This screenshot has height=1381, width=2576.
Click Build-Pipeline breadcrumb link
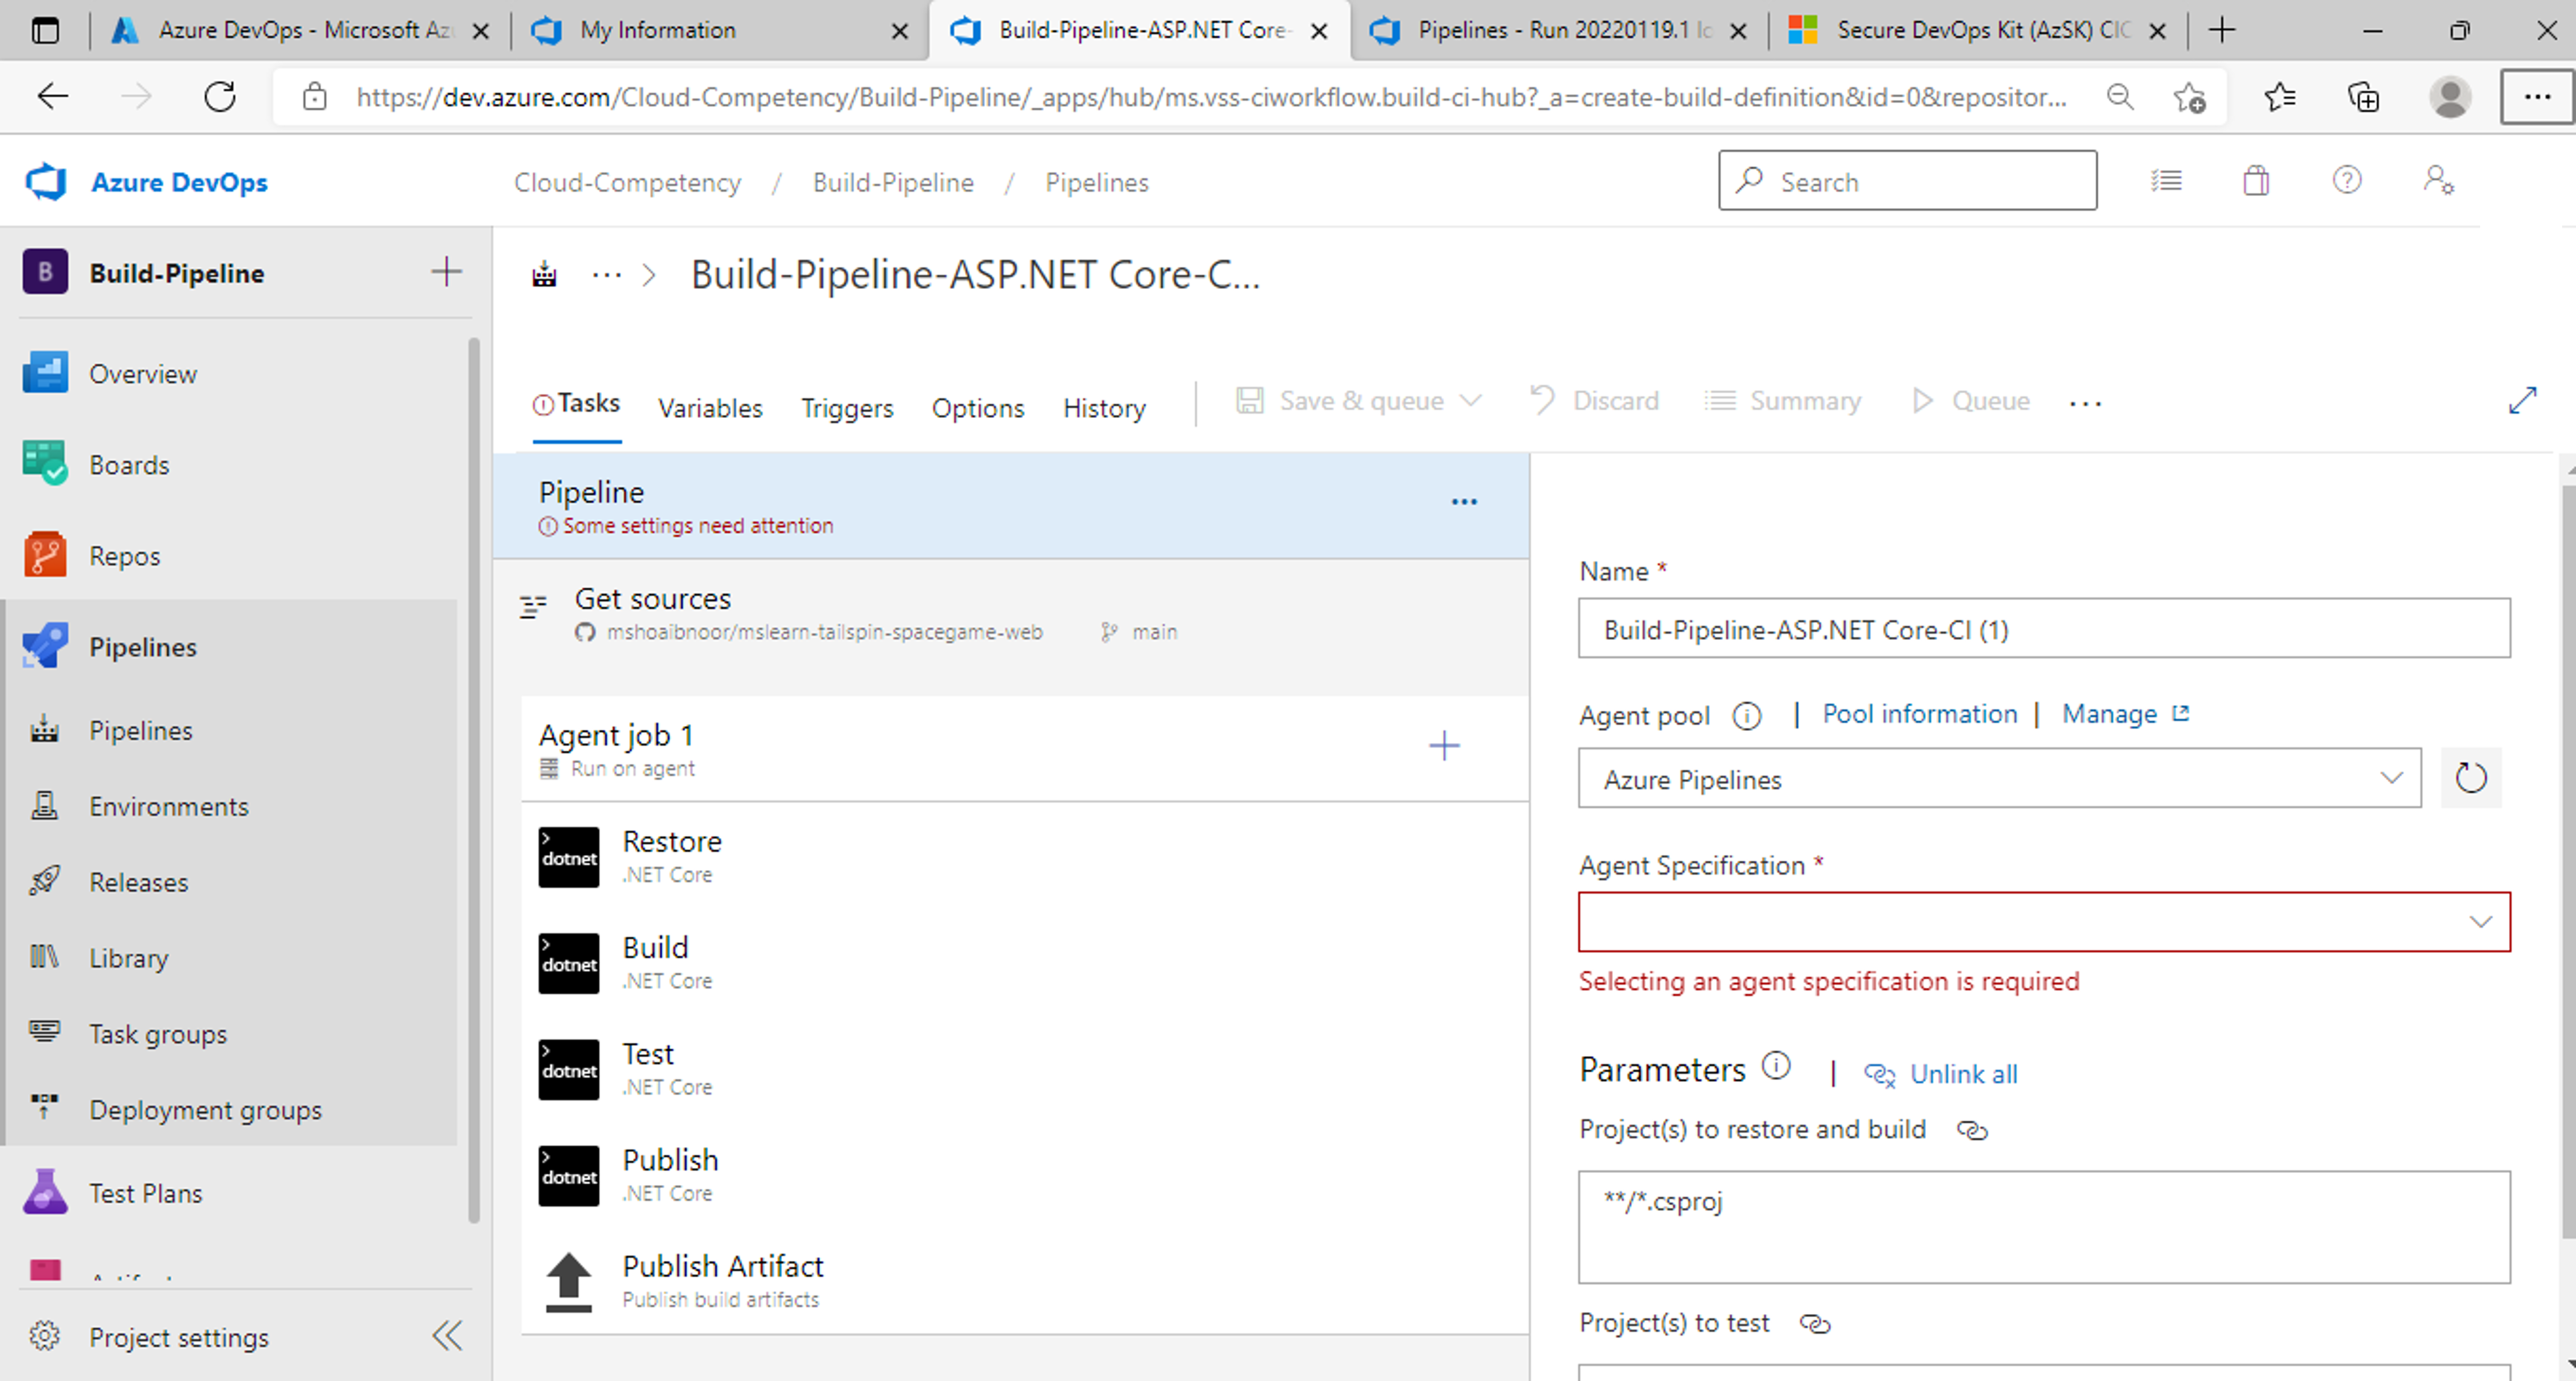(x=893, y=182)
